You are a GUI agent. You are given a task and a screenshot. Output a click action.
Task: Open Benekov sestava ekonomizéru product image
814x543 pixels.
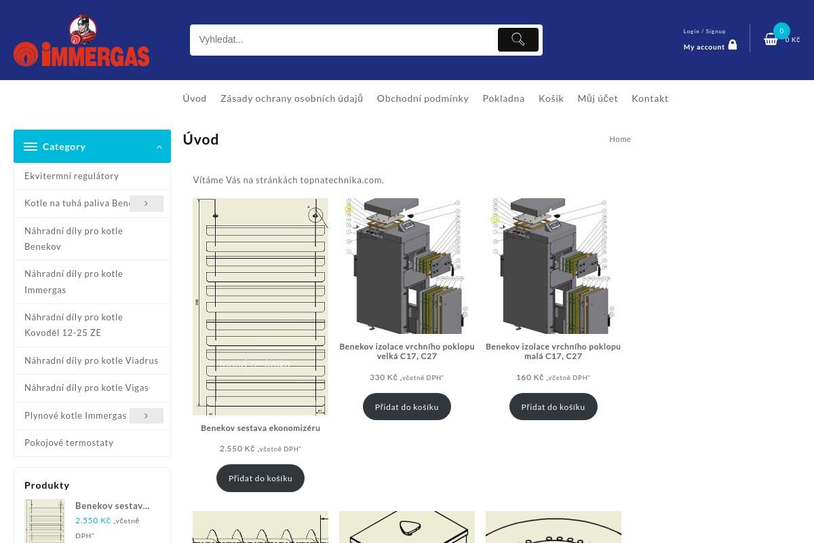260,307
